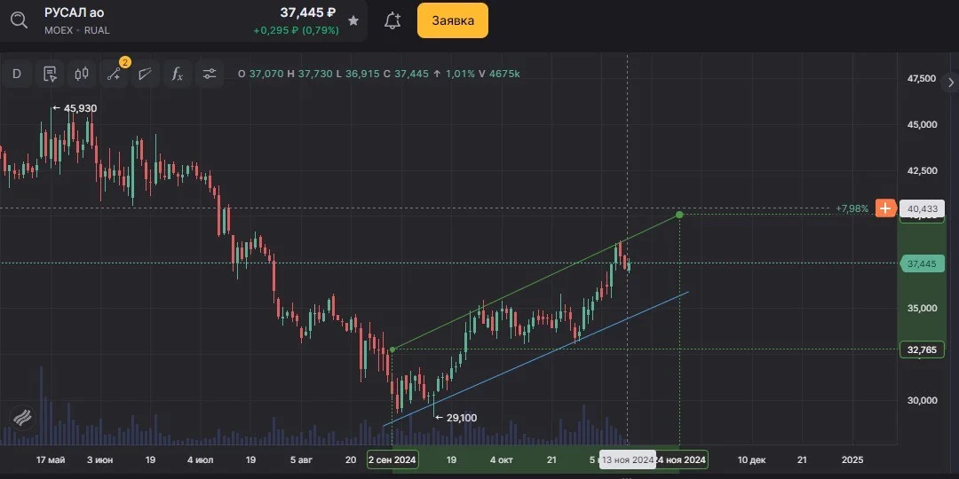959x479 pixels.
Task: Click the broker logo at chart bottom-left
Action: (22, 418)
